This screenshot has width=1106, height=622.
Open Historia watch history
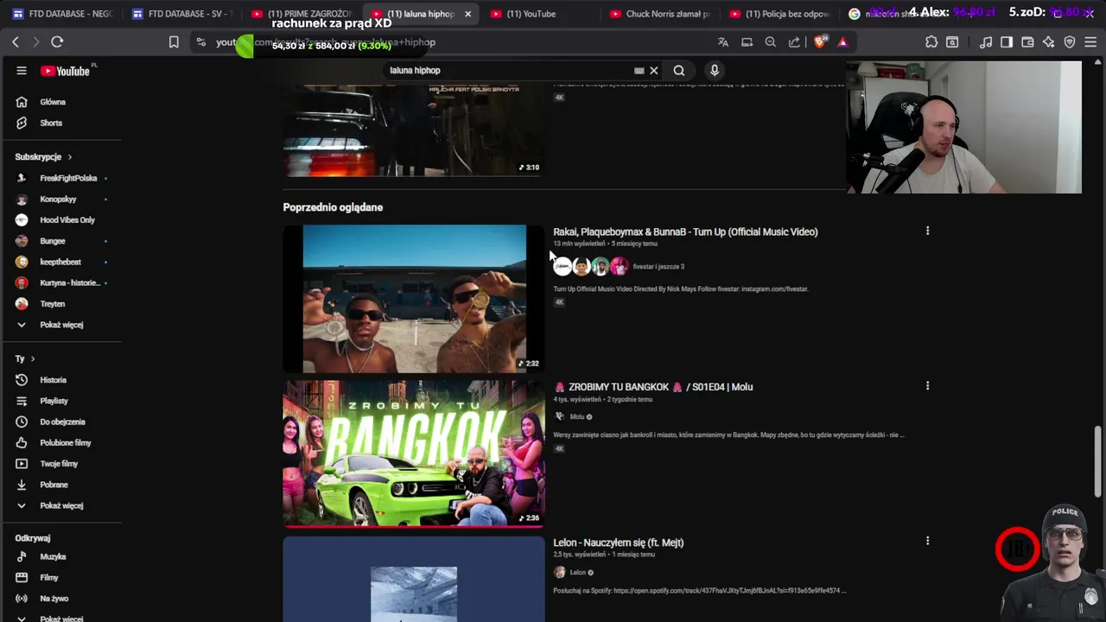click(x=53, y=380)
